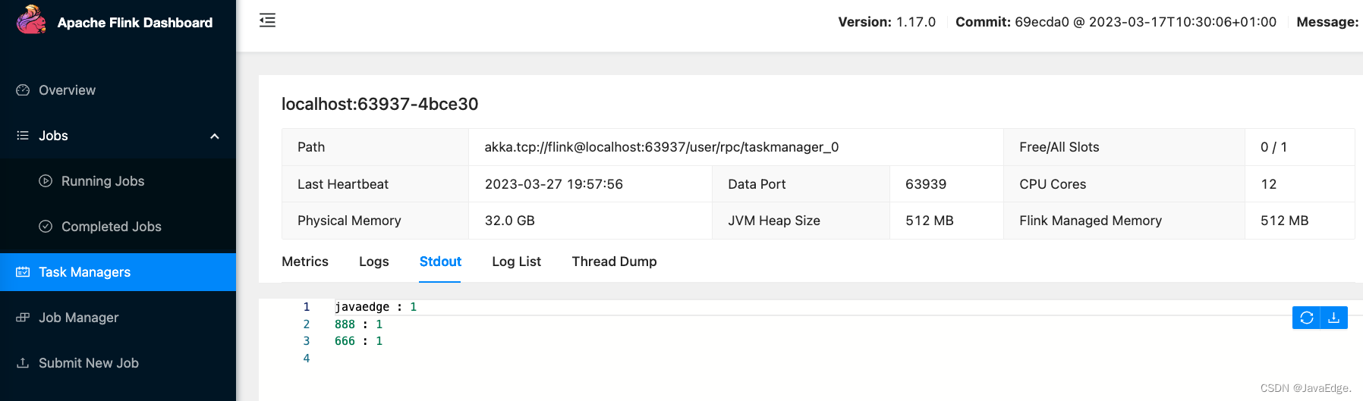The width and height of the screenshot is (1363, 401).
Task: Click the Job Manager icon in the sidebar
Action: [x=23, y=318]
